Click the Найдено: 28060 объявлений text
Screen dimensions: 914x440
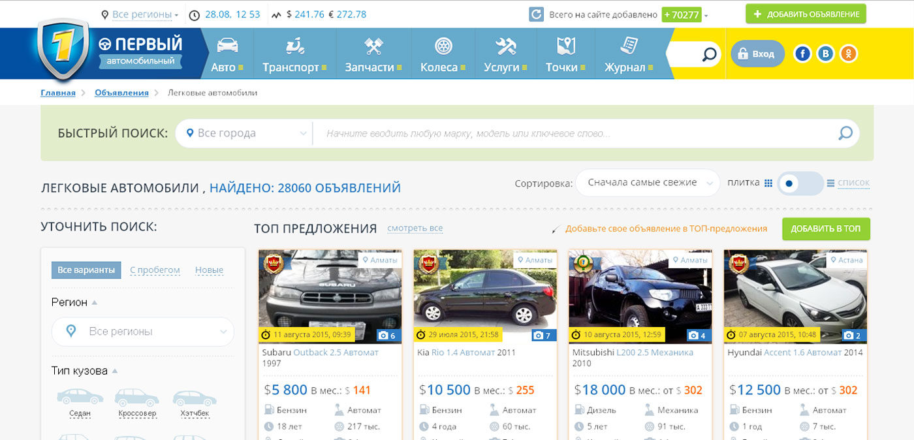(305, 188)
